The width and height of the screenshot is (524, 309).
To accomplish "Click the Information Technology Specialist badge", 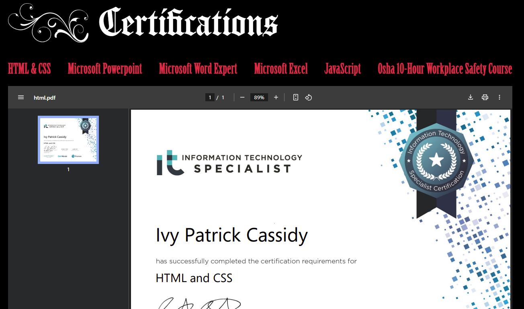I will (x=436, y=160).
